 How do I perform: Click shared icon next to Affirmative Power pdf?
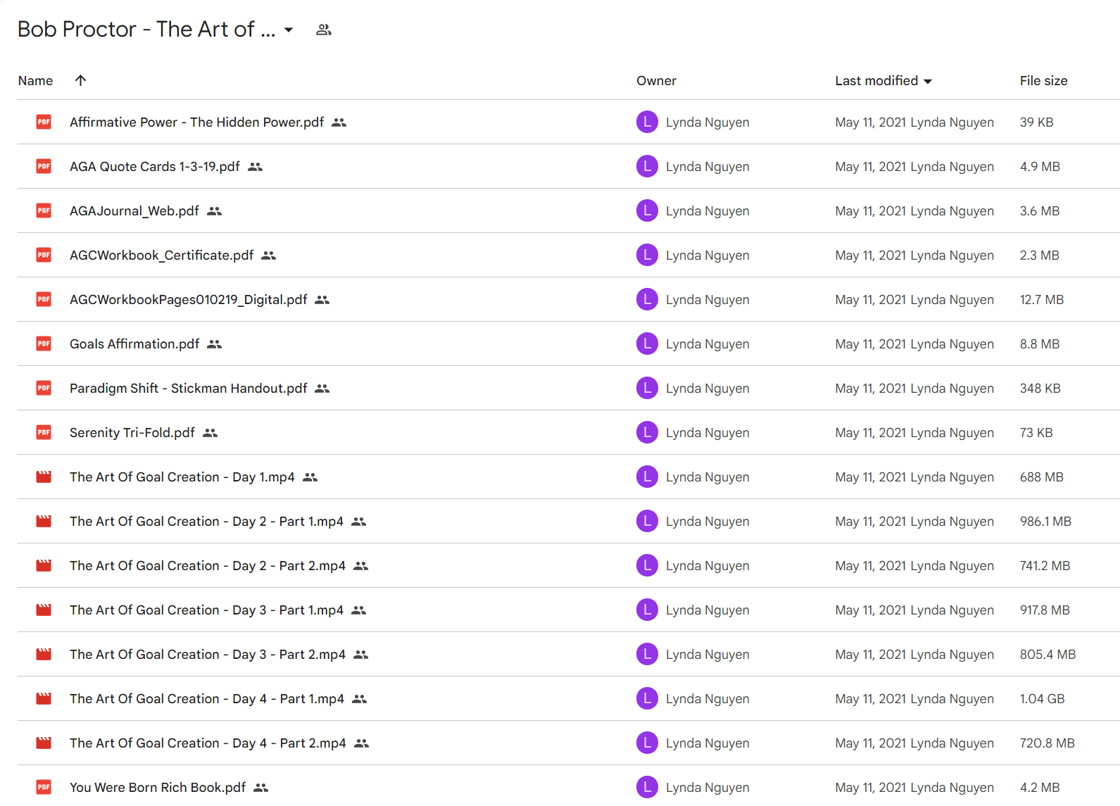[339, 122]
